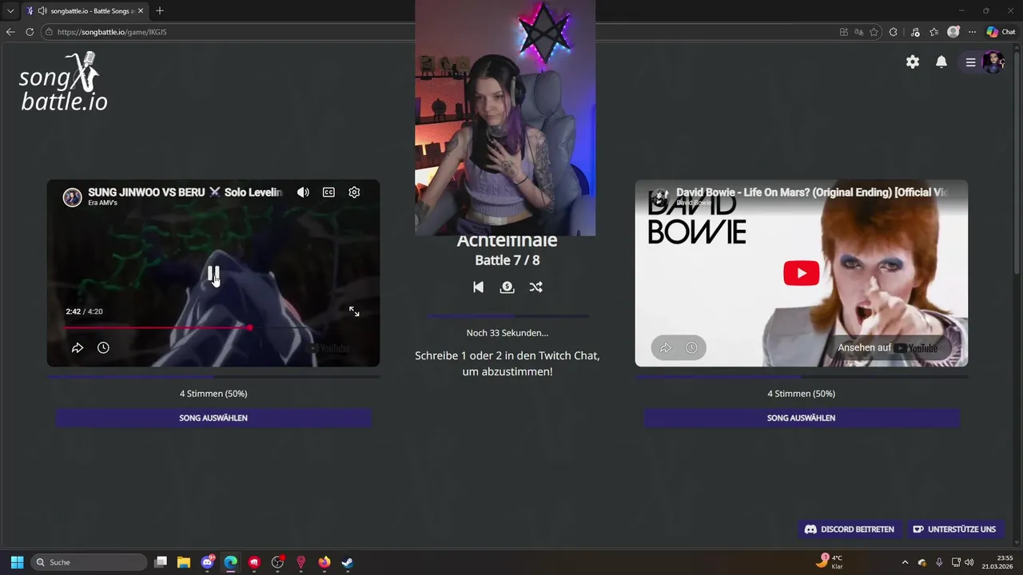The width and height of the screenshot is (1023, 575).
Task: Translate the page
Action: [858, 32]
